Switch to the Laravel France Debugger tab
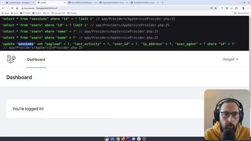The height and width of the screenshot is (141, 251). 20,3
